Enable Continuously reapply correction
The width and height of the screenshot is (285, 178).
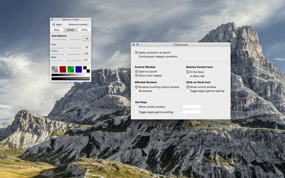tap(137, 57)
